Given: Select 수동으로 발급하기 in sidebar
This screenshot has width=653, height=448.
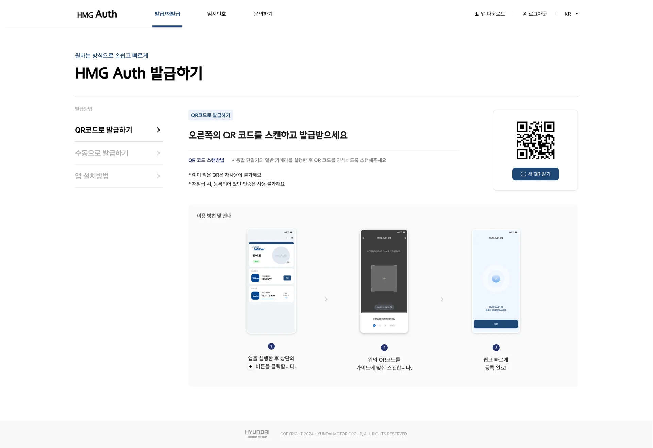Looking at the screenshot, I should click(119, 153).
